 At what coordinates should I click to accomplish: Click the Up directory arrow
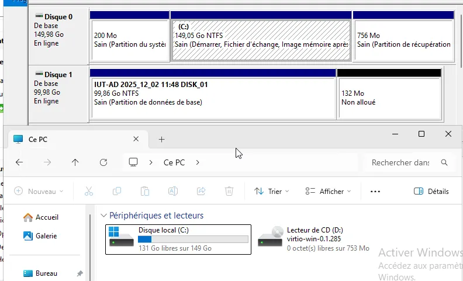coord(75,162)
